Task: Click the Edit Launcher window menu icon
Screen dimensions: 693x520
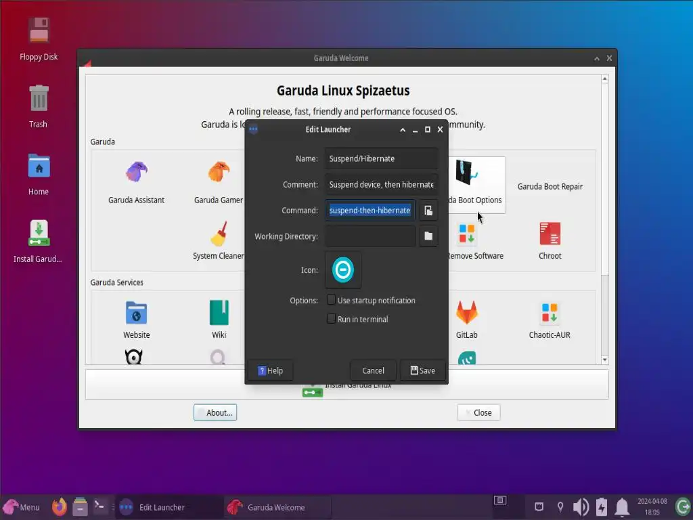Action: [x=253, y=129]
